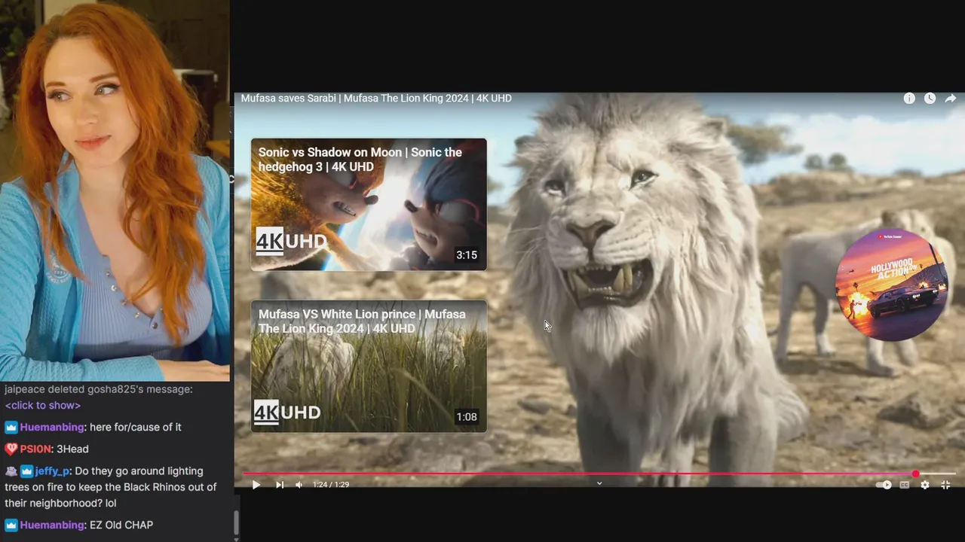This screenshot has height=542, width=965.
Task: Share the video via arrow icon
Action: tap(951, 99)
